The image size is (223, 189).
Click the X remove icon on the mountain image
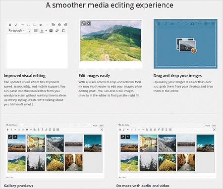click(89, 23)
